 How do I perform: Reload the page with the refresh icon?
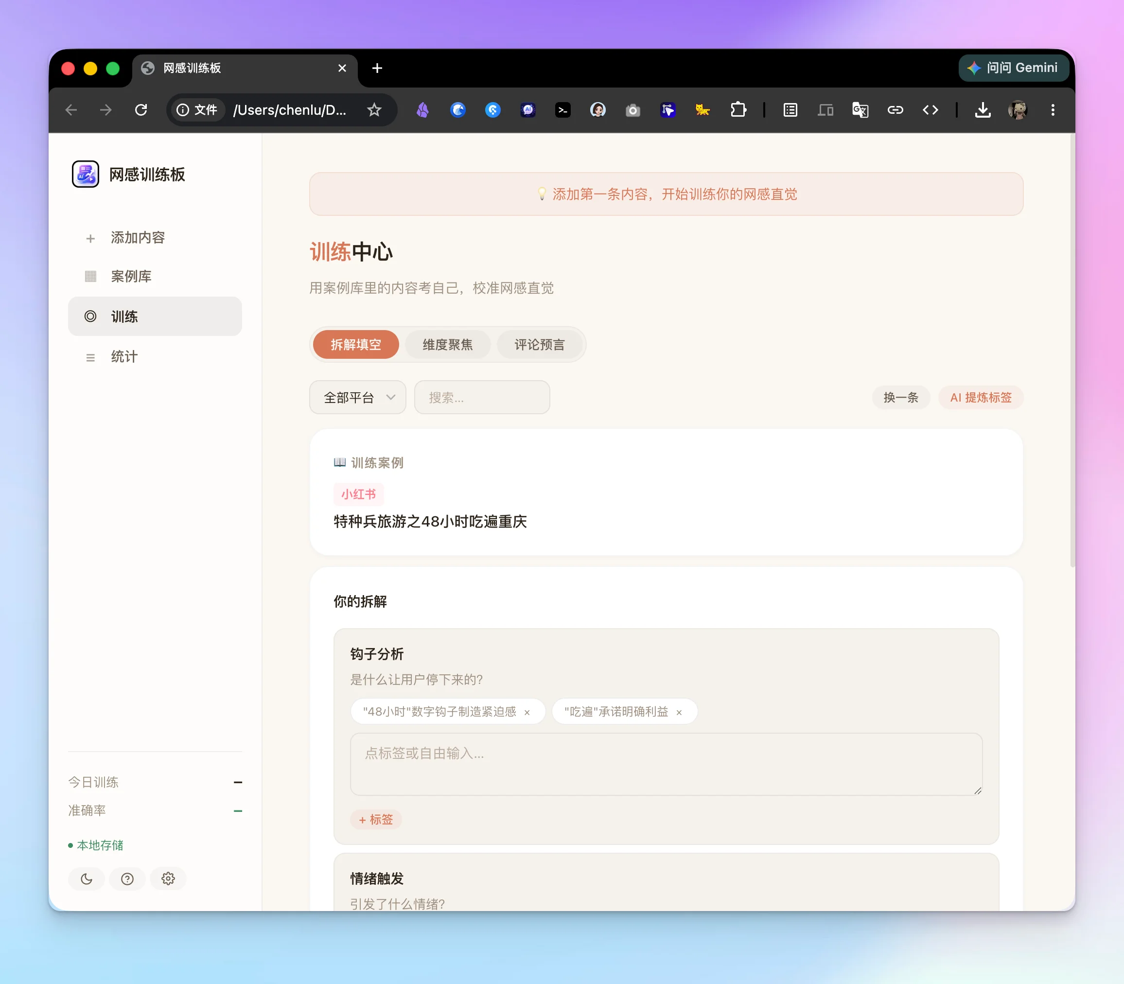(141, 110)
